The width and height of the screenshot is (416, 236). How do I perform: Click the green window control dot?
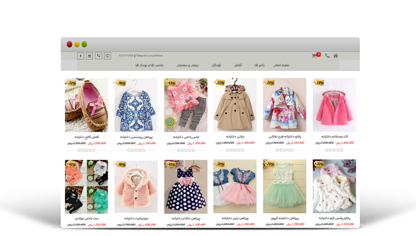84,44
